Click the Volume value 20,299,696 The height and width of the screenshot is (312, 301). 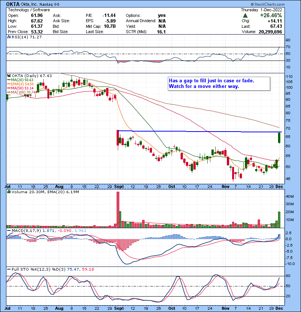pyautogui.click(x=270, y=32)
